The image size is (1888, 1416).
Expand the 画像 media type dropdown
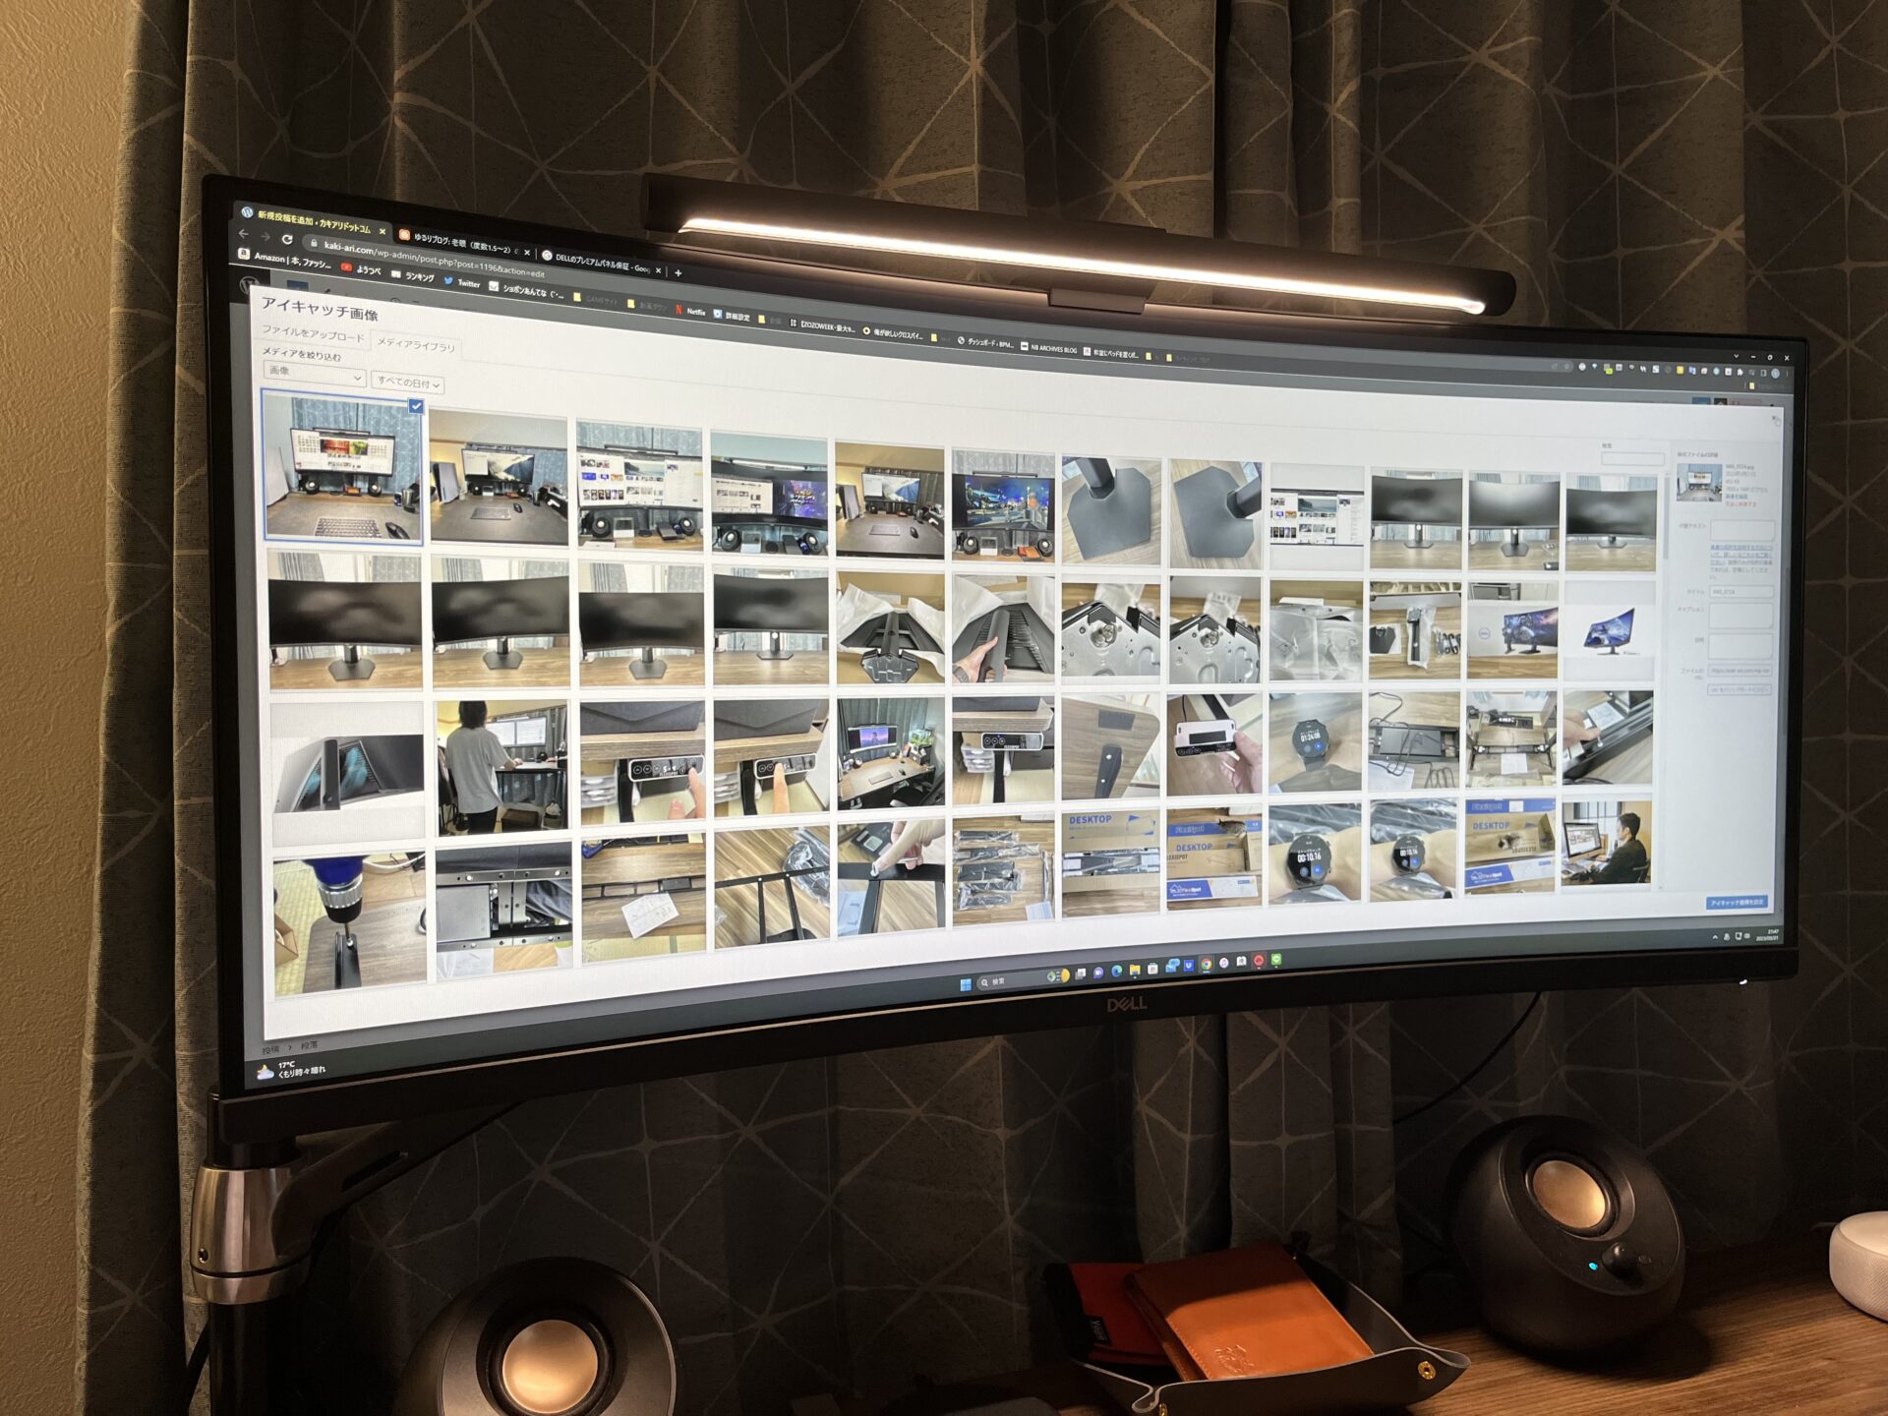315,374
